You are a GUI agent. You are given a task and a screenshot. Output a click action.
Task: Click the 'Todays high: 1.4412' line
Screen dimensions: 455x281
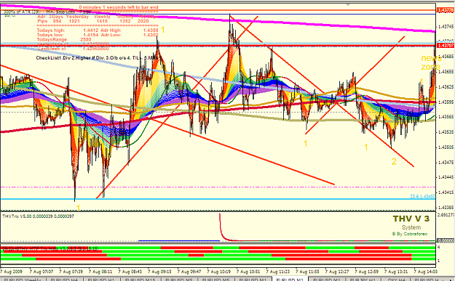68,30
